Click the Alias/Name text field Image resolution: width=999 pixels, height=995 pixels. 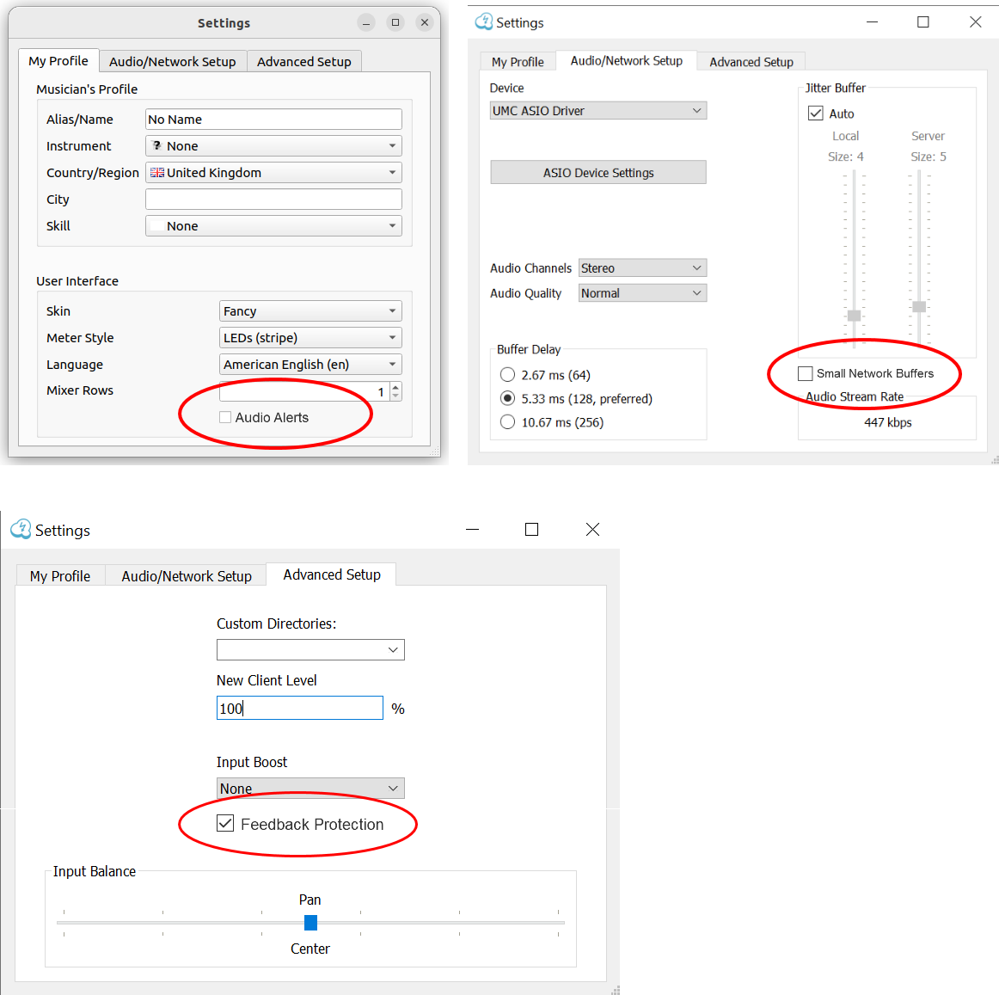(x=273, y=120)
